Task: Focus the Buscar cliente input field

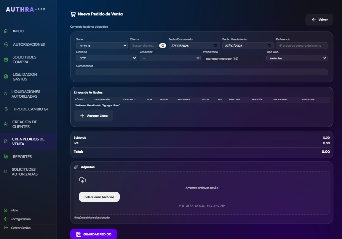Action: point(144,46)
